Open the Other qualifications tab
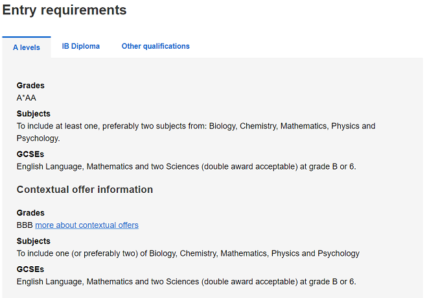 pyautogui.click(x=156, y=46)
